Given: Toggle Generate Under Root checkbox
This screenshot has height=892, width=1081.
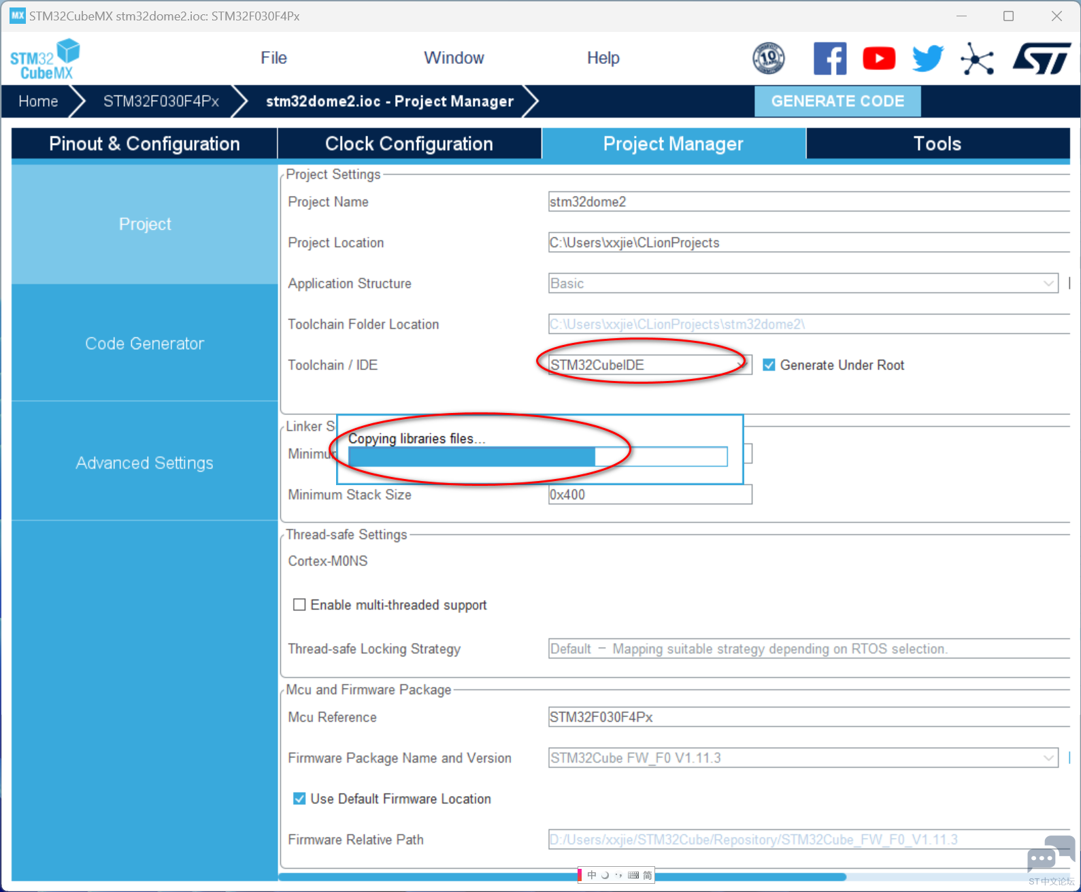Looking at the screenshot, I should pyautogui.click(x=769, y=365).
